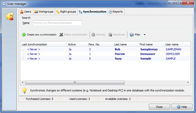Click the Activate button label
Screen dimensions: 196x113
pyautogui.click(x=101, y=35)
